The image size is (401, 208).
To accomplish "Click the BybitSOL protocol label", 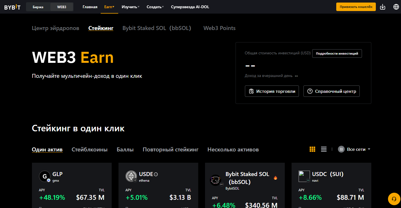I will coord(232,188).
